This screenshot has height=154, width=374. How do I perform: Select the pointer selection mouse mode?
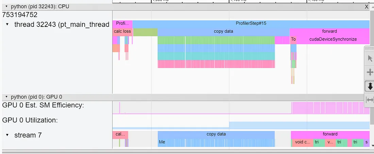click(370, 59)
